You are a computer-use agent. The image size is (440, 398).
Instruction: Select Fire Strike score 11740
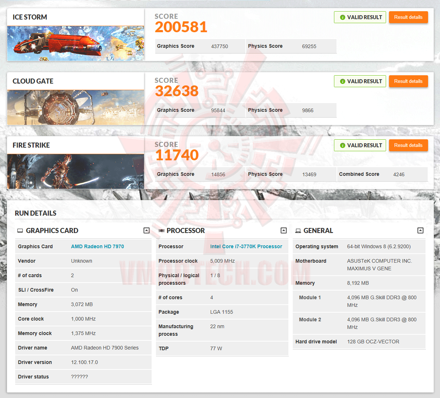[x=177, y=155]
